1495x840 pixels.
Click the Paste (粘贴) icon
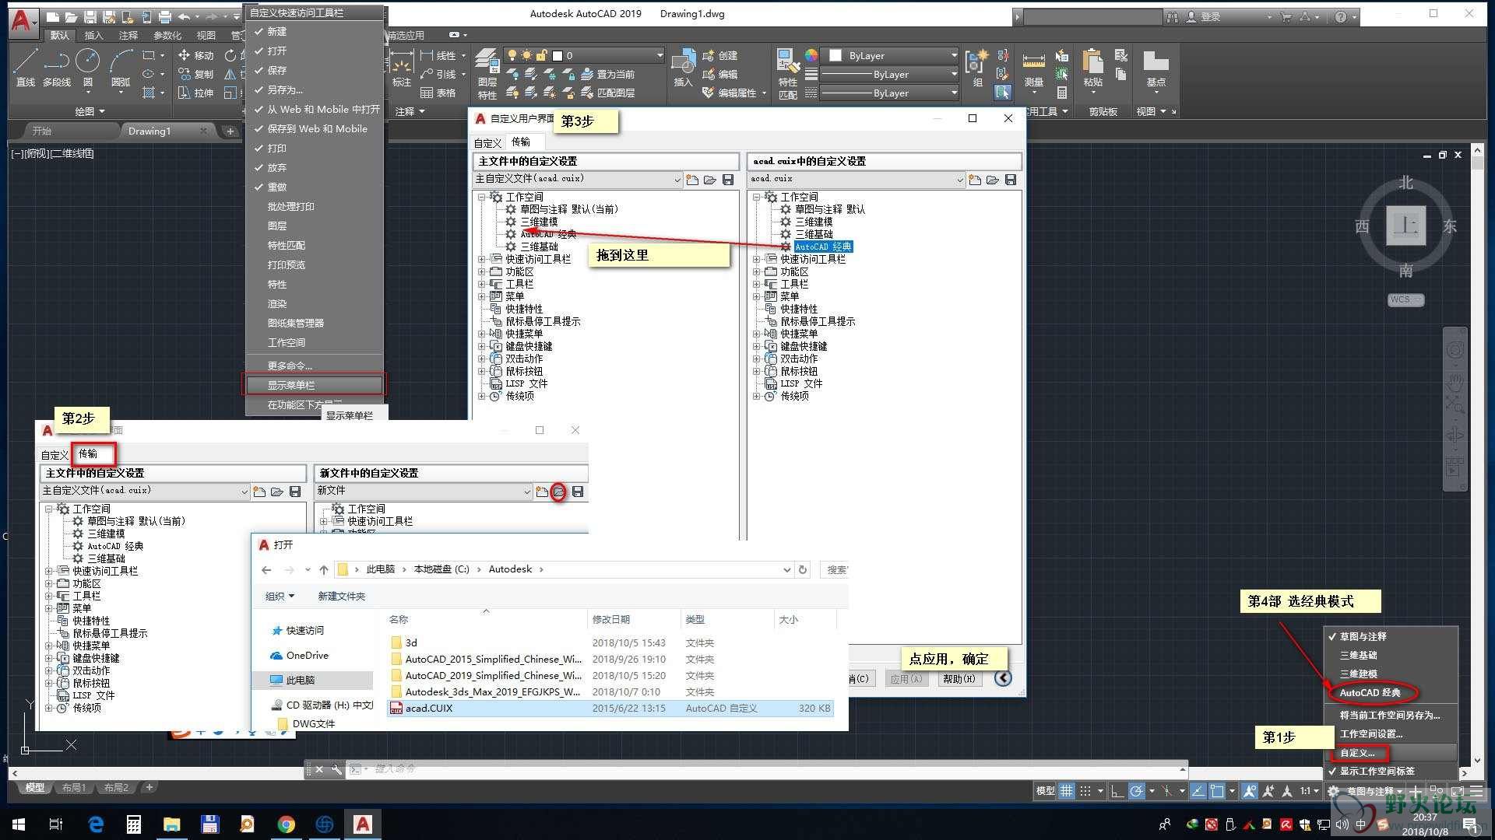1093,67
